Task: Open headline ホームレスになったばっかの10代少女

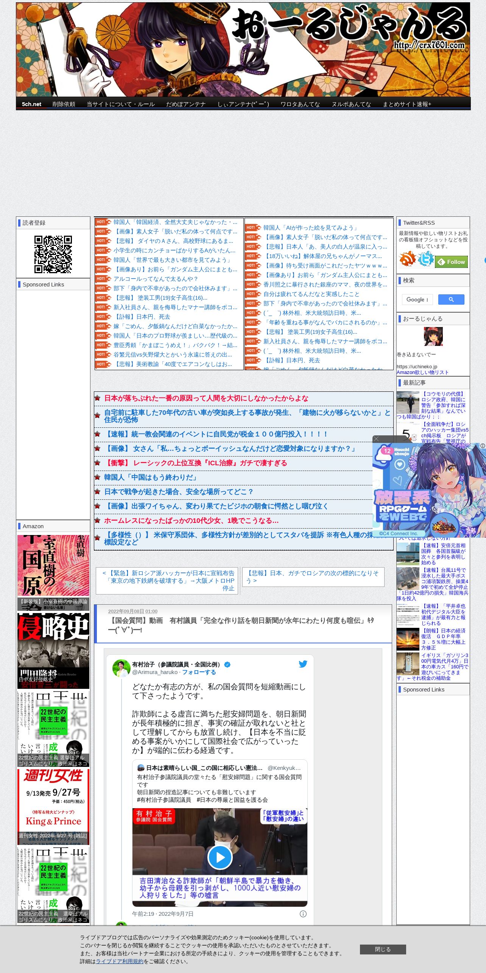Action: pos(192,521)
